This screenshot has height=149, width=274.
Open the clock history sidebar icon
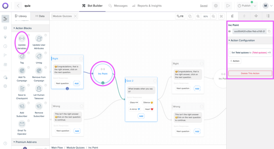click(x=5, y=46)
